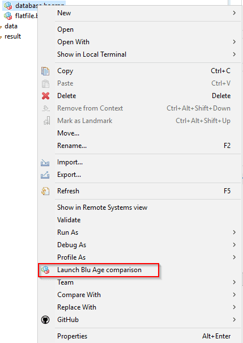The image size is (243, 343).
Task: Select the result folder in tree
Action: click(12, 36)
